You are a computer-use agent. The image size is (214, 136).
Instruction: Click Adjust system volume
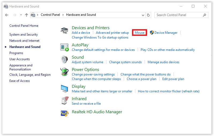point(88,62)
